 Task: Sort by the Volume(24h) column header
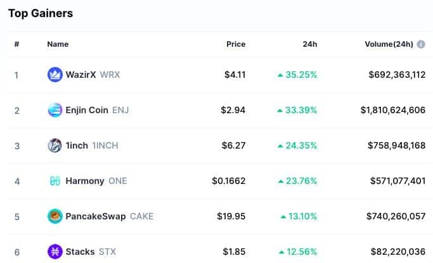tap(389, 44)
